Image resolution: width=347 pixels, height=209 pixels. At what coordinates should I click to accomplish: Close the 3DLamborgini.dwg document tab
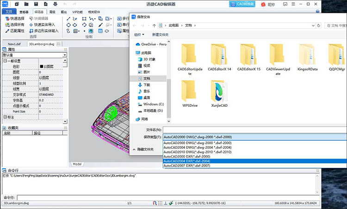click(x=58, y=44)
